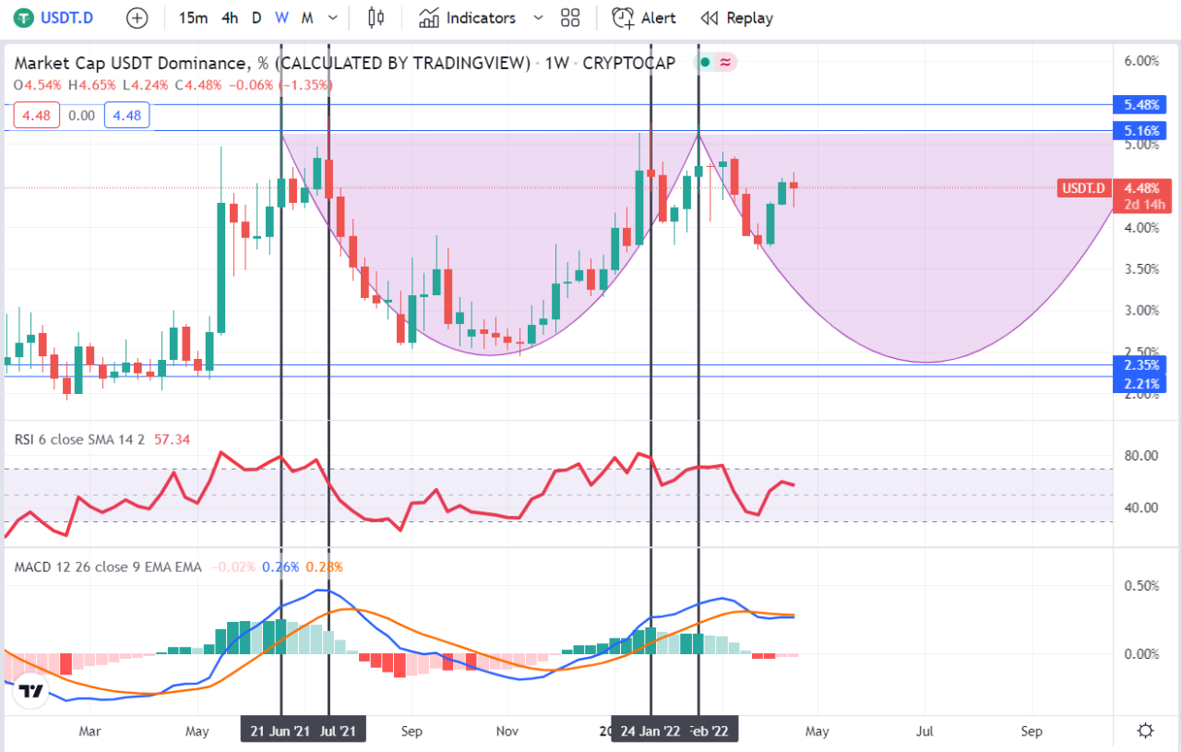Open the Indicators dialog

coord(467,18)
